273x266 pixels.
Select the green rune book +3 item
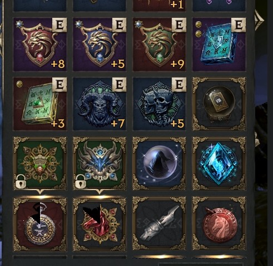[40, 104]
